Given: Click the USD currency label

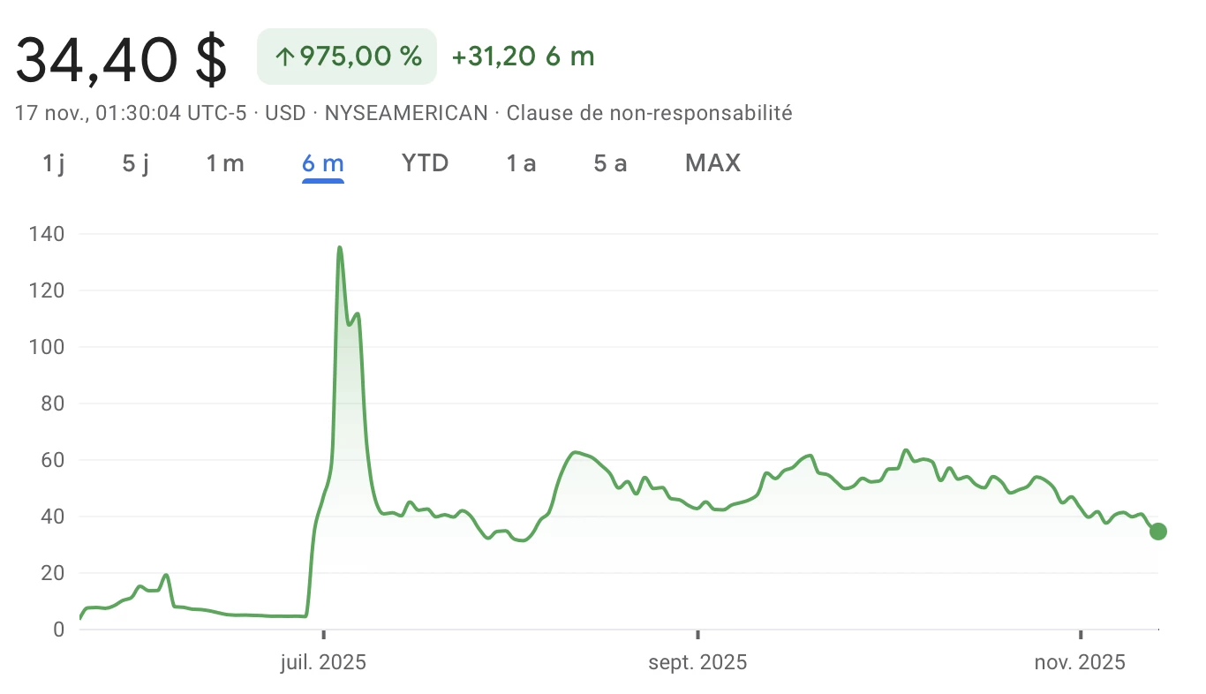Looking at the screenshot, I should (x=285, y=113).
